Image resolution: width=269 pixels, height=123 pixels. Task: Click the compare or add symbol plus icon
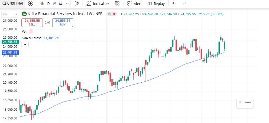[30, 3]
